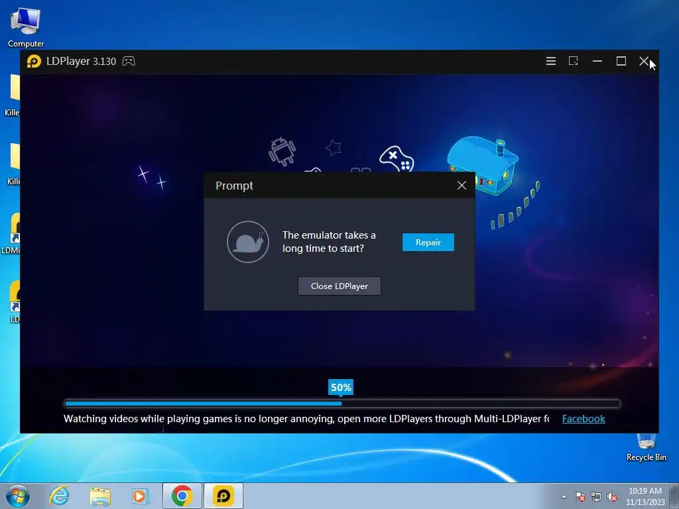Launch Internet Explorer from the taskbar
This screenshot has width=679, height=509.
(59, 496)
